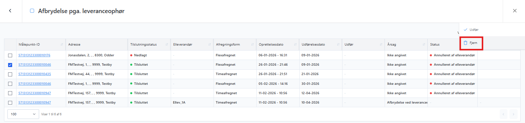Image resolution: width=525 pixels, height=123 pixels.
Task: Click the Afbrydelse pga. leveranceophør heading
Action: point(81,11)
